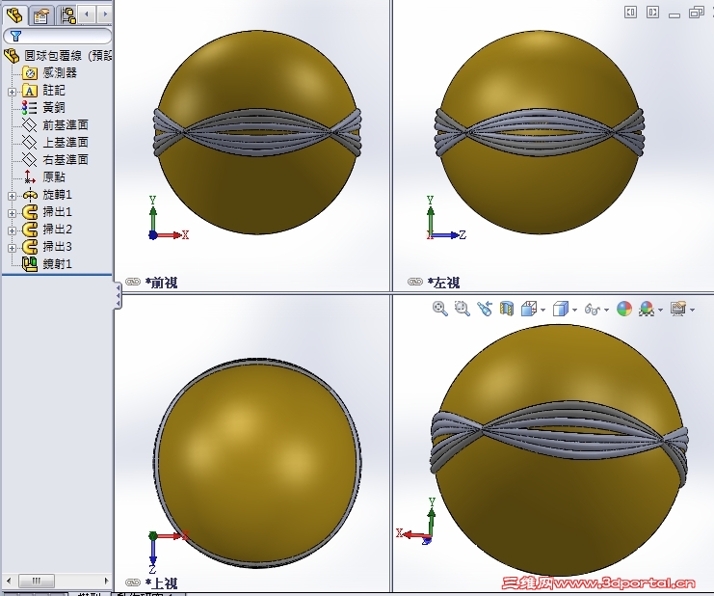The width and height of the screenshot is (714, 596).
Task: Click the left arrow beside the manager tabs
Action: point(87,14)
